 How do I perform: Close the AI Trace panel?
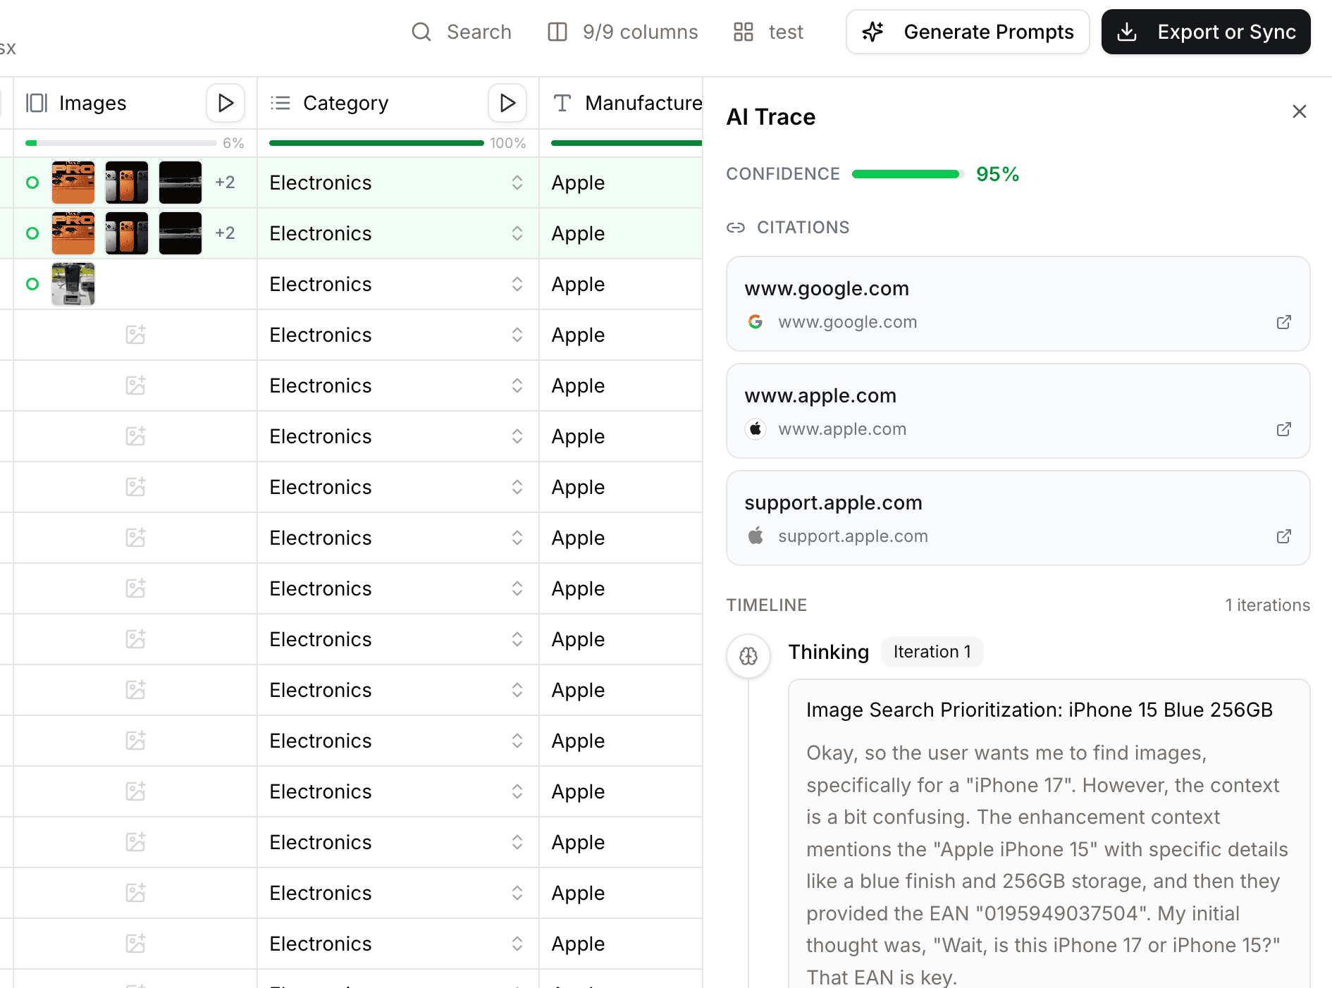[x=1300, y=111]
